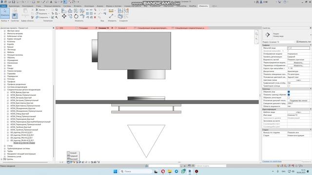Click the Подрезка без линии button
Screen dimensions: 312x175
(x=298, y=101)
